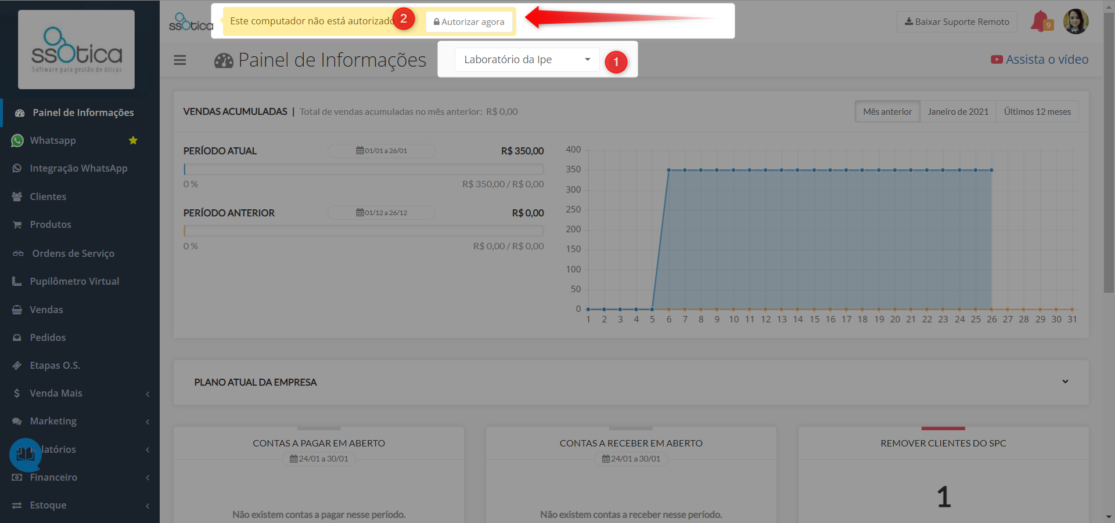
Task: Click the 01/12 a 26/12 date range
Action: 382,213
